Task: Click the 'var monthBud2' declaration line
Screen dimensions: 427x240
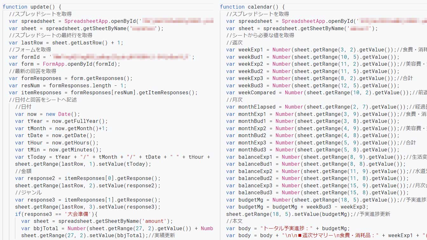Action: coord(313,135)
